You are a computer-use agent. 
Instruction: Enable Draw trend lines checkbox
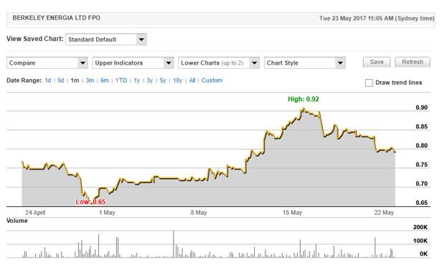pyautogui.click(x=369, y=83)
